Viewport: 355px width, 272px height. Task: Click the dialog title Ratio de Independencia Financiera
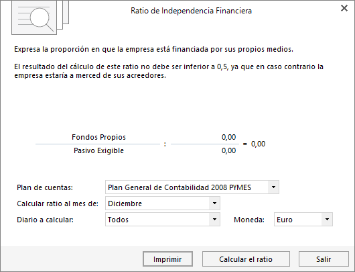[x=191, y=11]
